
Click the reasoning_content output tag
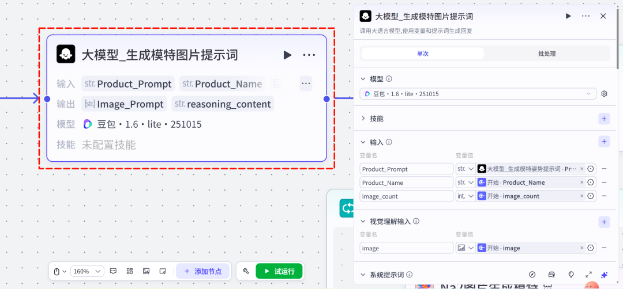223,104
